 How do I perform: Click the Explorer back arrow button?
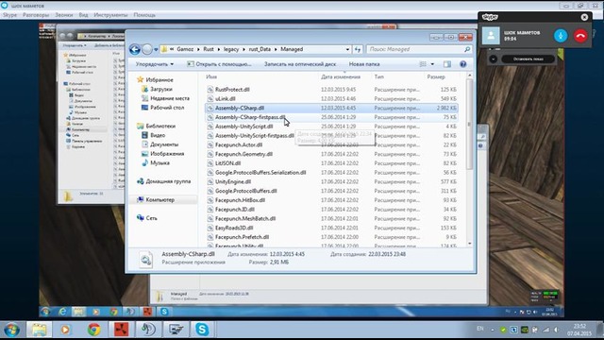pyautogui.click(x=134, y=49)
